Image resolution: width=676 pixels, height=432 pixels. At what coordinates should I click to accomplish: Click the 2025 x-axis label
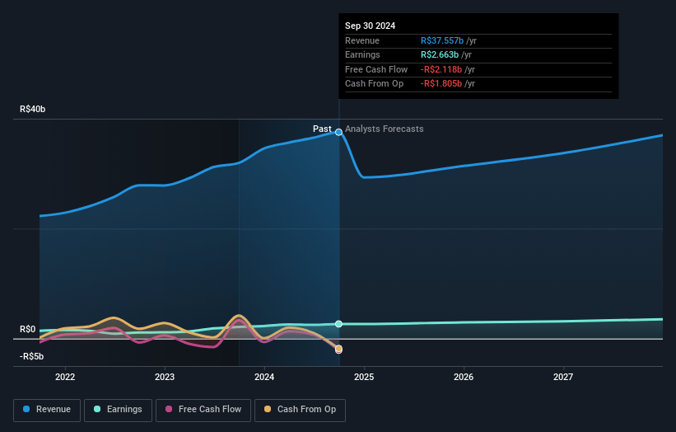coord(364,378)
